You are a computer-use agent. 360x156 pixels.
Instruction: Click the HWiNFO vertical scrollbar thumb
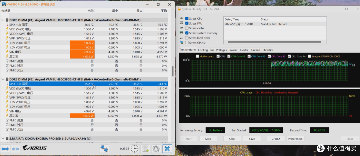(x=172, y=71)
